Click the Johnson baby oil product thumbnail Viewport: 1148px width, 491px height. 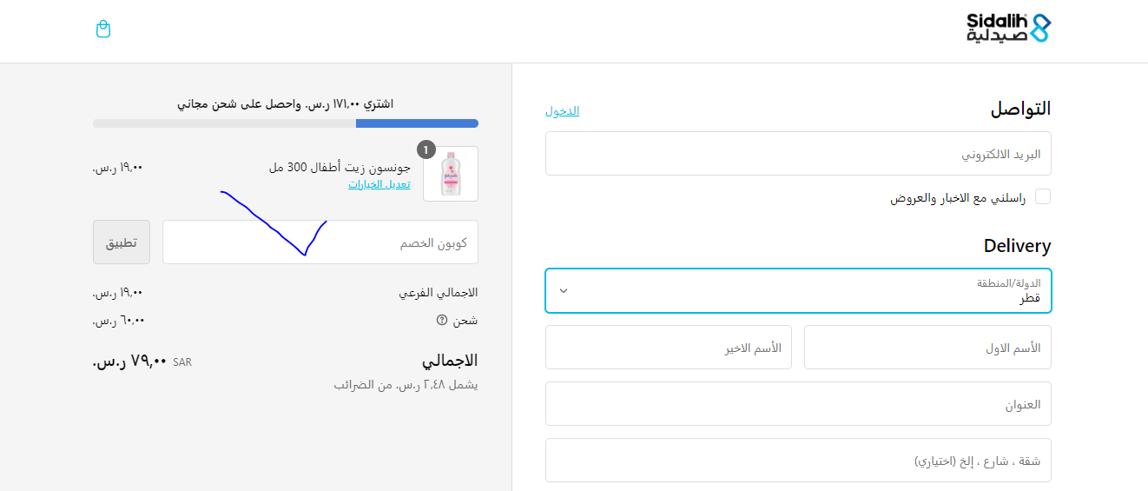(450, 174)
